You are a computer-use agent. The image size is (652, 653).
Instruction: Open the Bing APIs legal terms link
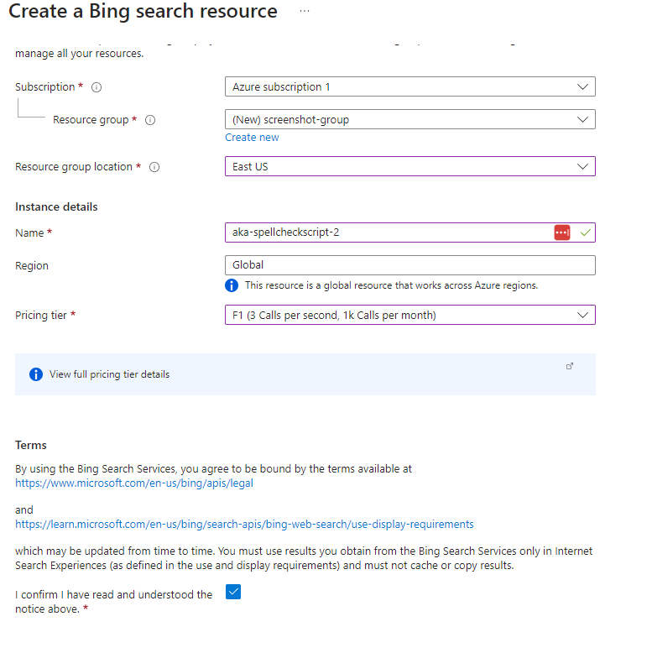[x=134, y=483]
